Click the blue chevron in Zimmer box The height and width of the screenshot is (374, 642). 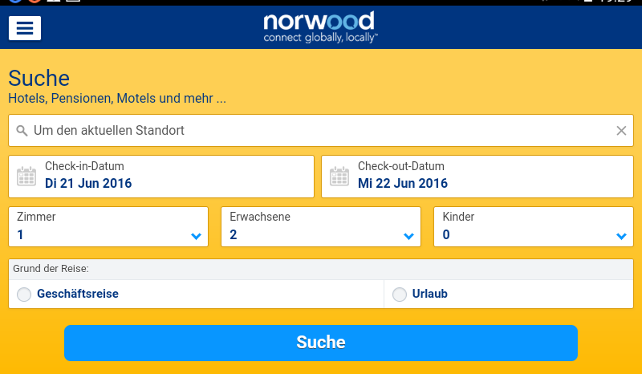pyautogui.click(x=196, y=236)
